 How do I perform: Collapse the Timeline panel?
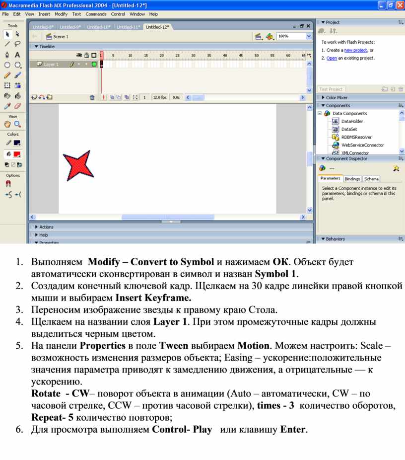coord(36,46)
